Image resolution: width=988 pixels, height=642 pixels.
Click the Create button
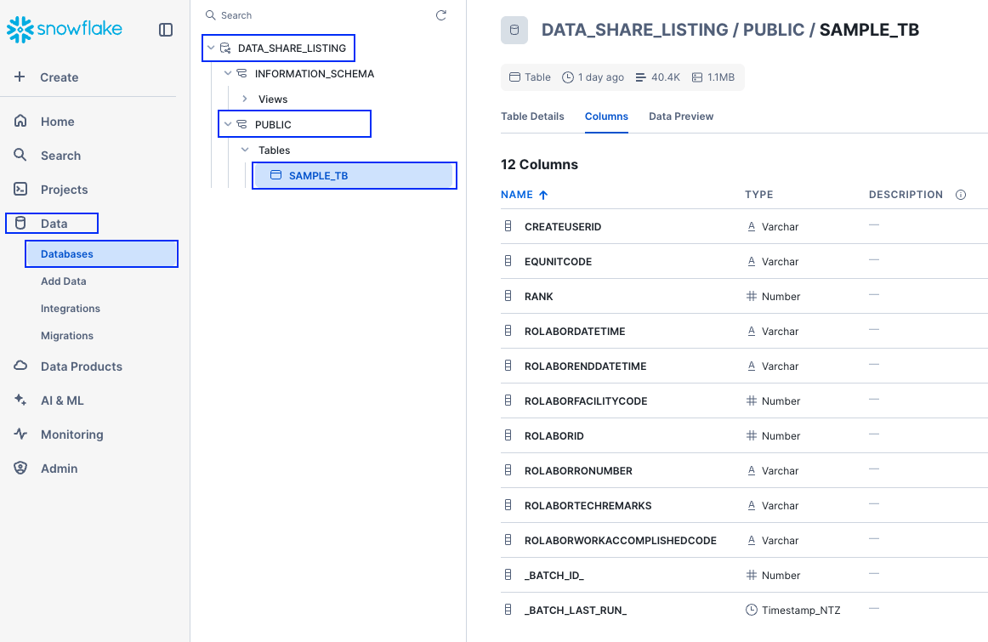click(51, 77)
